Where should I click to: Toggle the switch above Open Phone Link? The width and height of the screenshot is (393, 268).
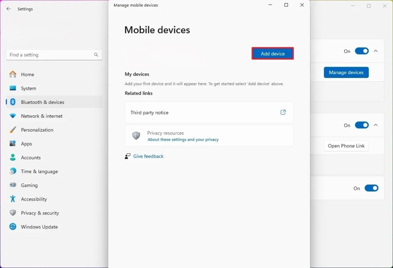(362, 125)
